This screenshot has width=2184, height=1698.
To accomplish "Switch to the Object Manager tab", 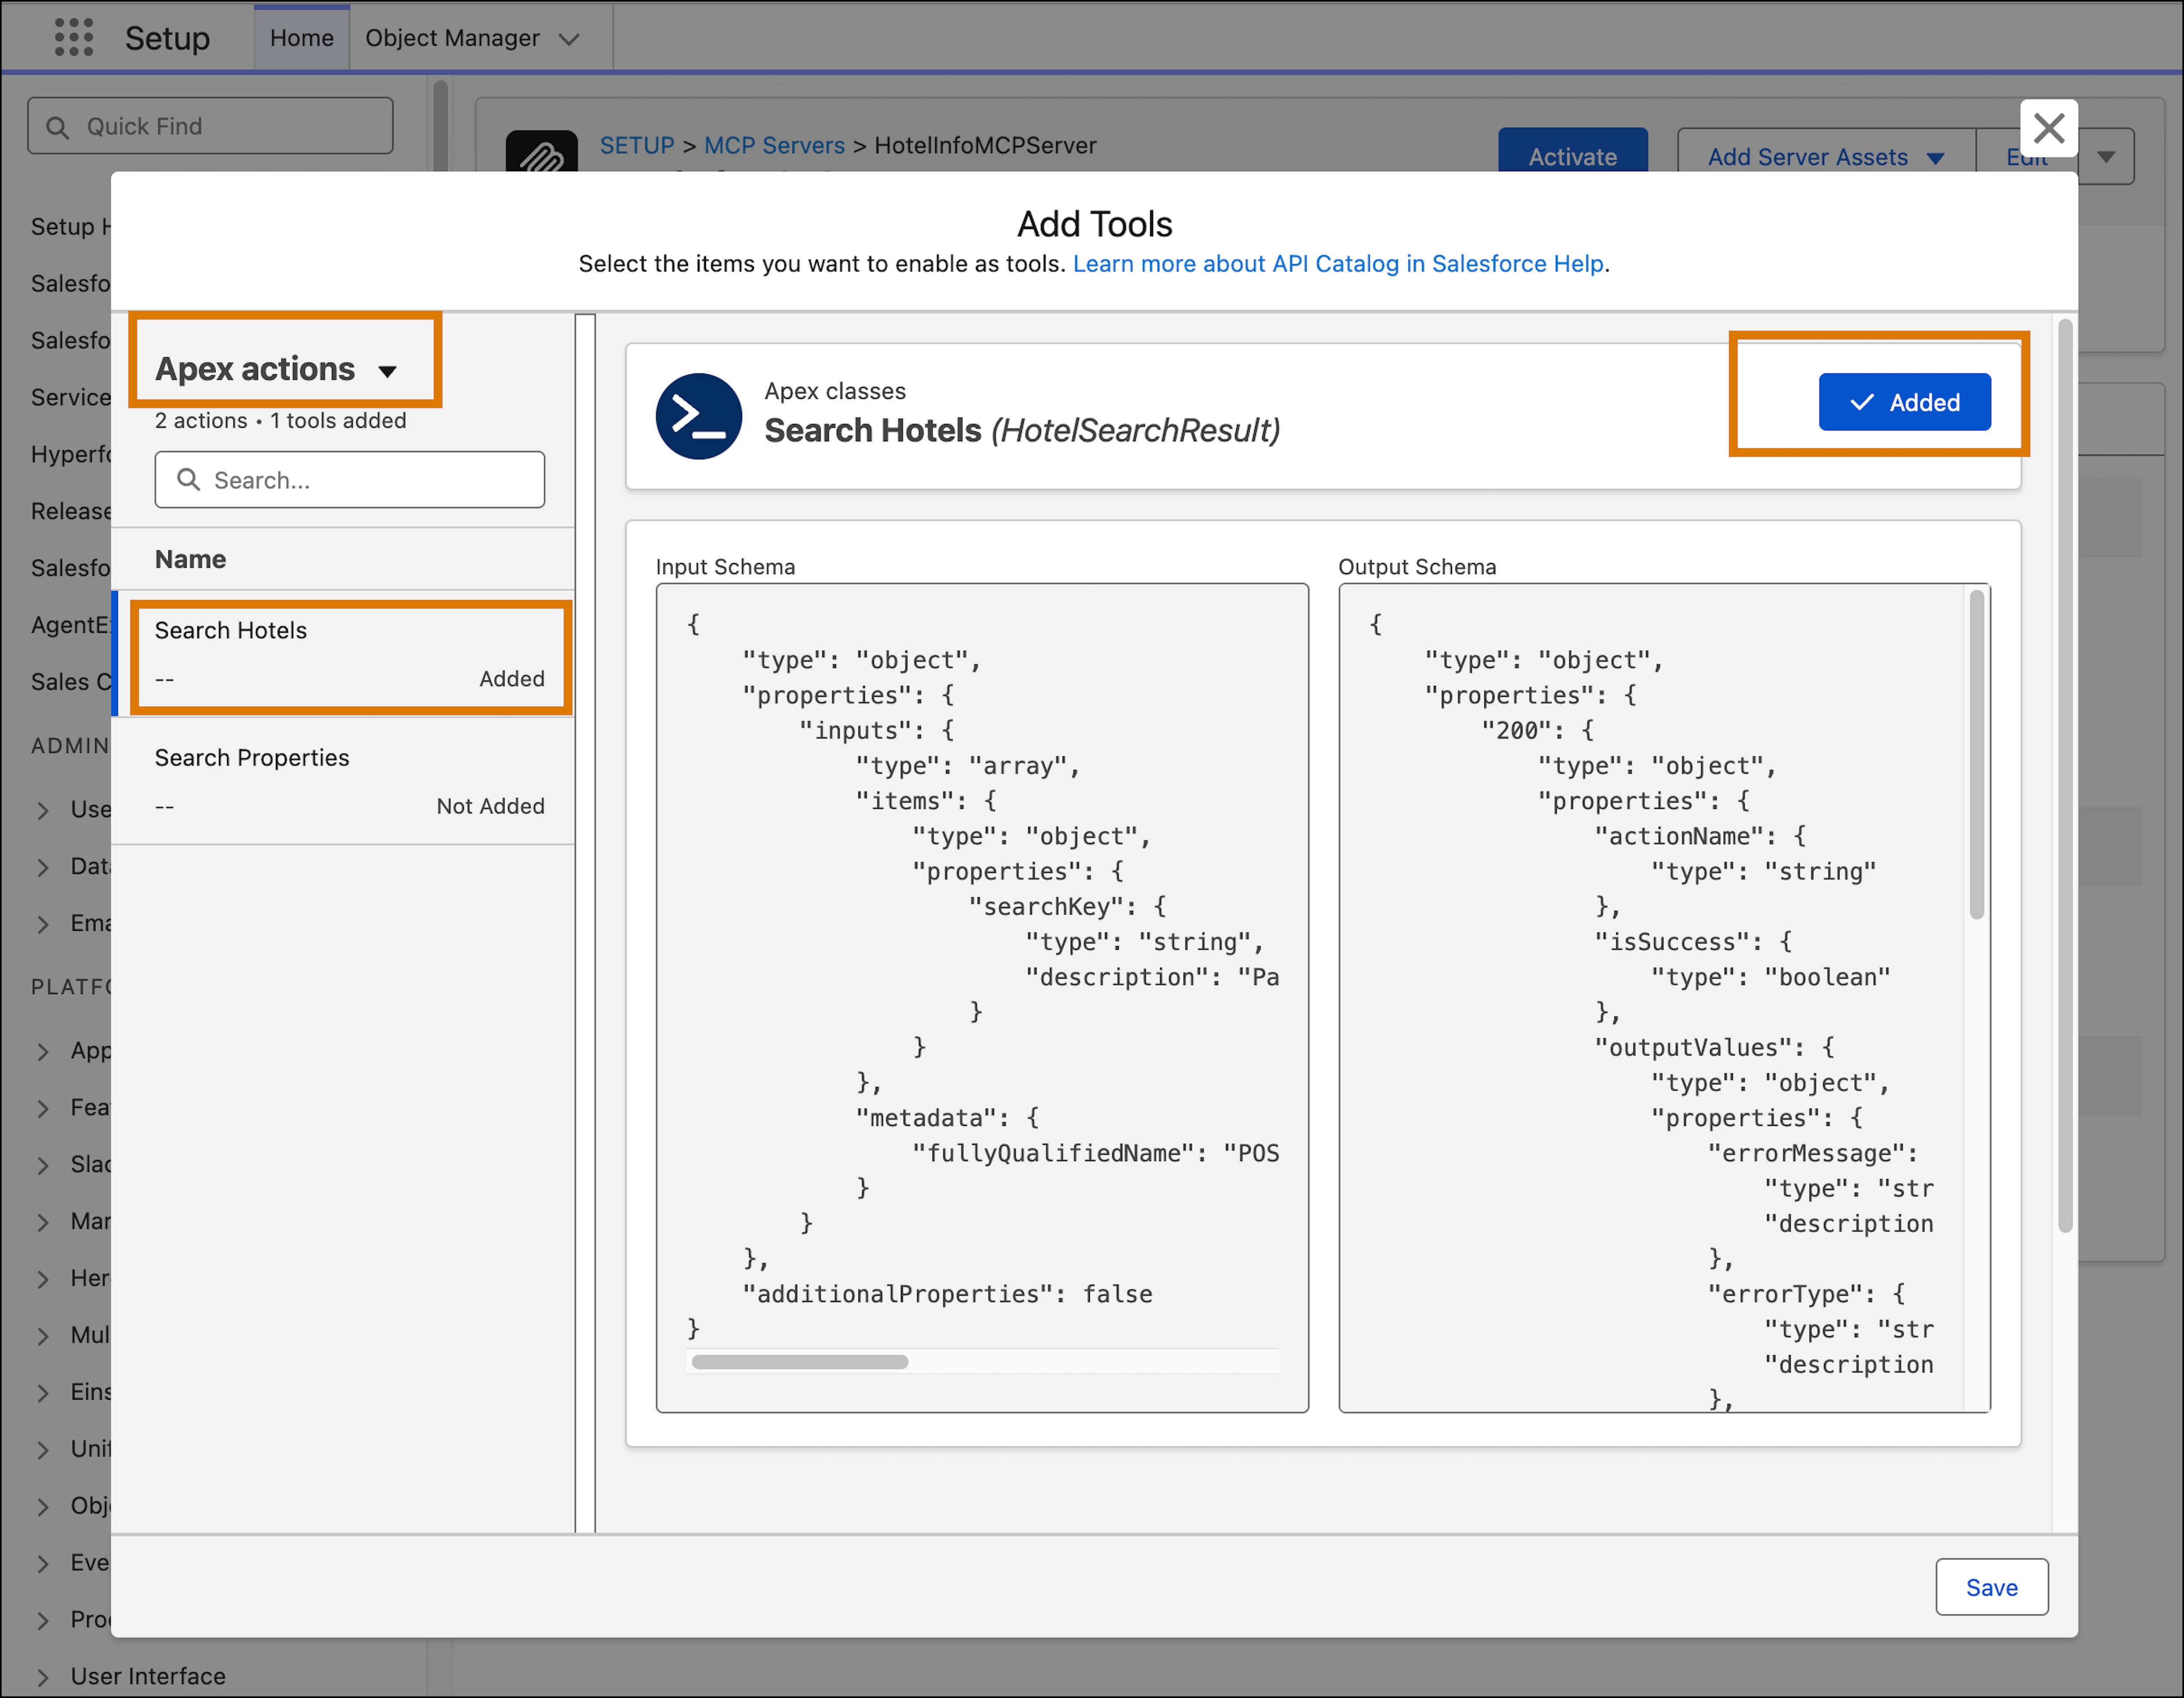I will [x=452, y=38].
